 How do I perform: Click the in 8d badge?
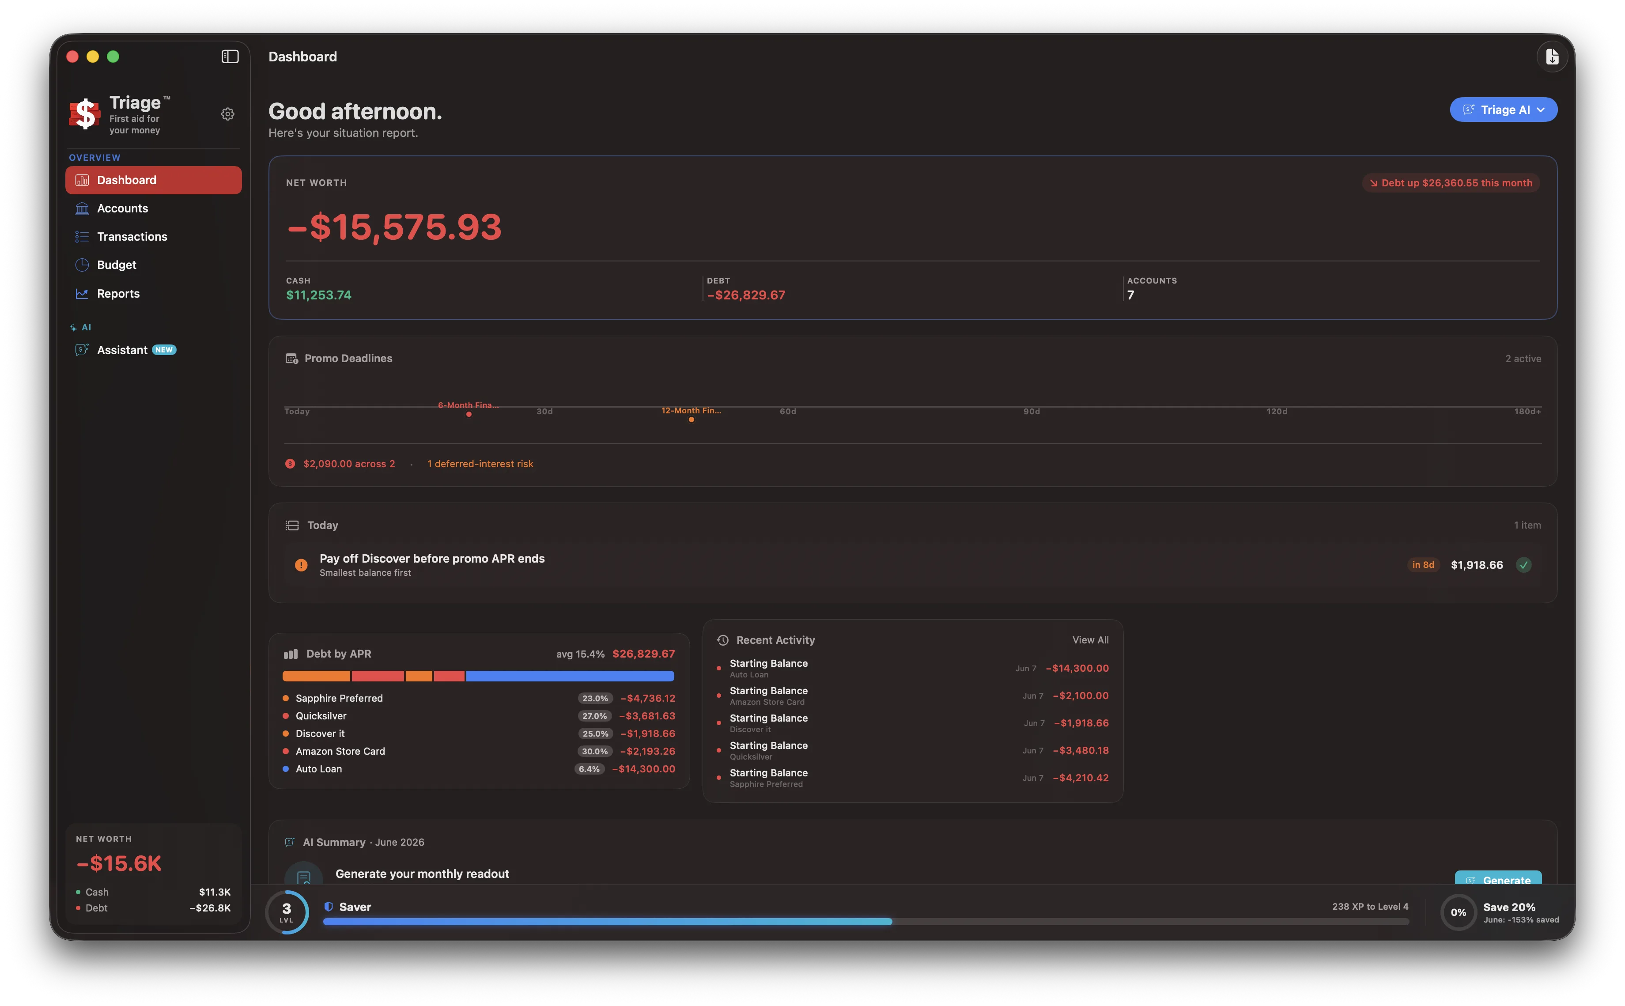coord(1423,565)
